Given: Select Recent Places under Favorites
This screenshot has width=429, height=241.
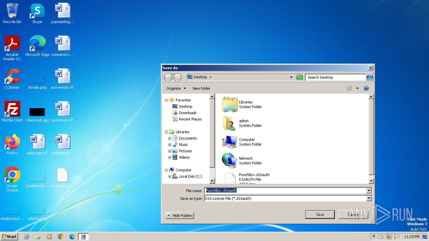Looking at the screenshot, I should 187,119.
